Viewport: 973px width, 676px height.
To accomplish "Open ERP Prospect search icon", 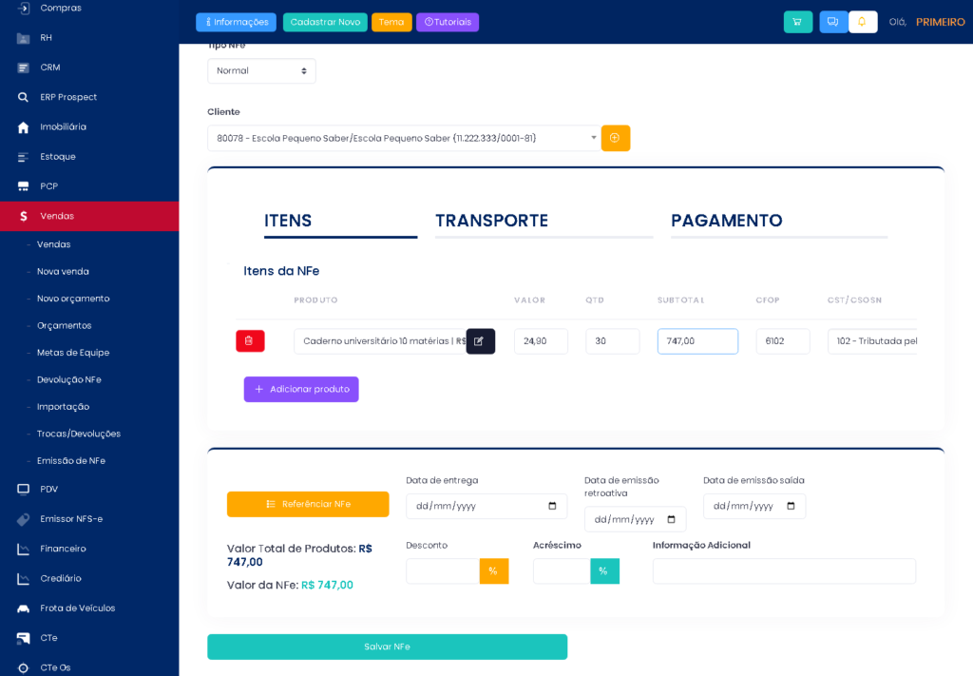I will pos(23,97).
